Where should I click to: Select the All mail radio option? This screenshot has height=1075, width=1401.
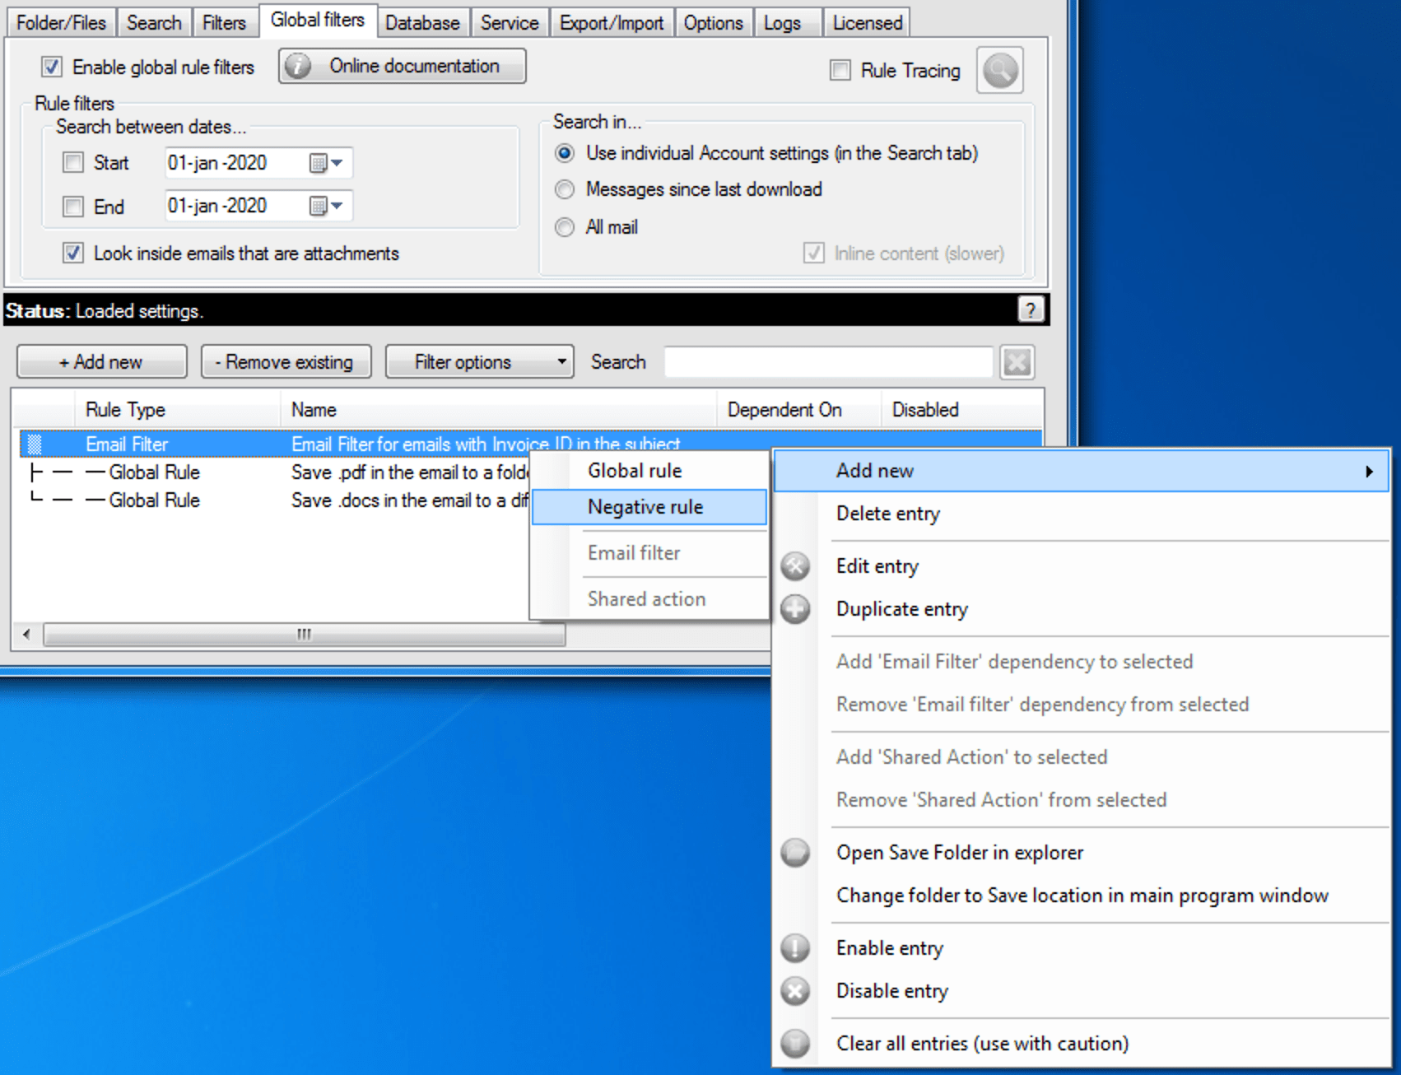click(x=565, y=227)
